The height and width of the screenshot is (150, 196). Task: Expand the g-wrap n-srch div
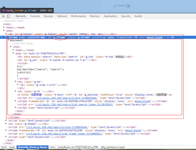click(18, 84)
